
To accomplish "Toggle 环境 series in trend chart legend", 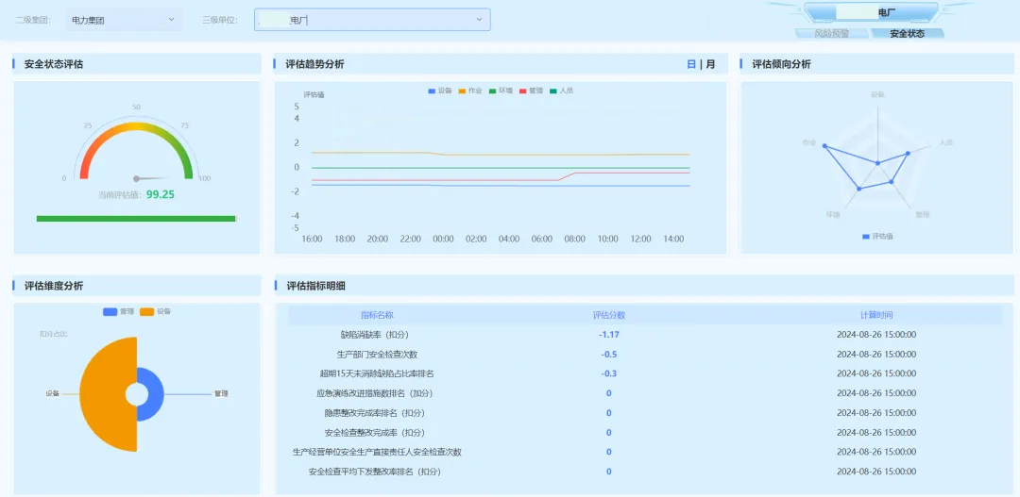I will click(501, 91).
